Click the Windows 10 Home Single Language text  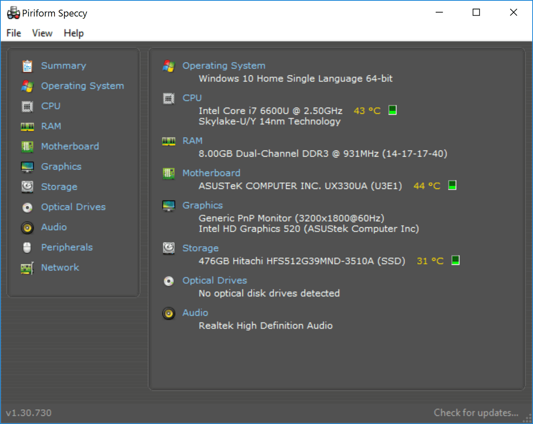click(296, 79)
